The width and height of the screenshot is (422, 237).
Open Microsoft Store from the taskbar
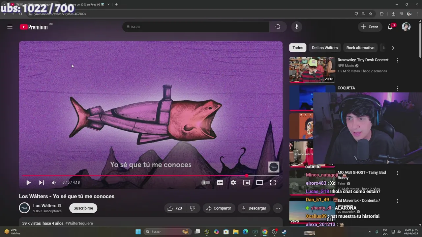226,232
